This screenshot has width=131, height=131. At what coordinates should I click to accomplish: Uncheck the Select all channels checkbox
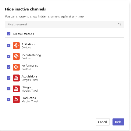[8, 34]
